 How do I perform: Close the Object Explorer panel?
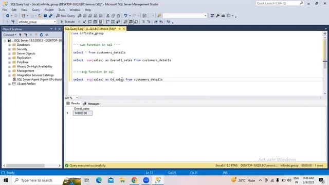pyautogui.click(x=60, y=29)
